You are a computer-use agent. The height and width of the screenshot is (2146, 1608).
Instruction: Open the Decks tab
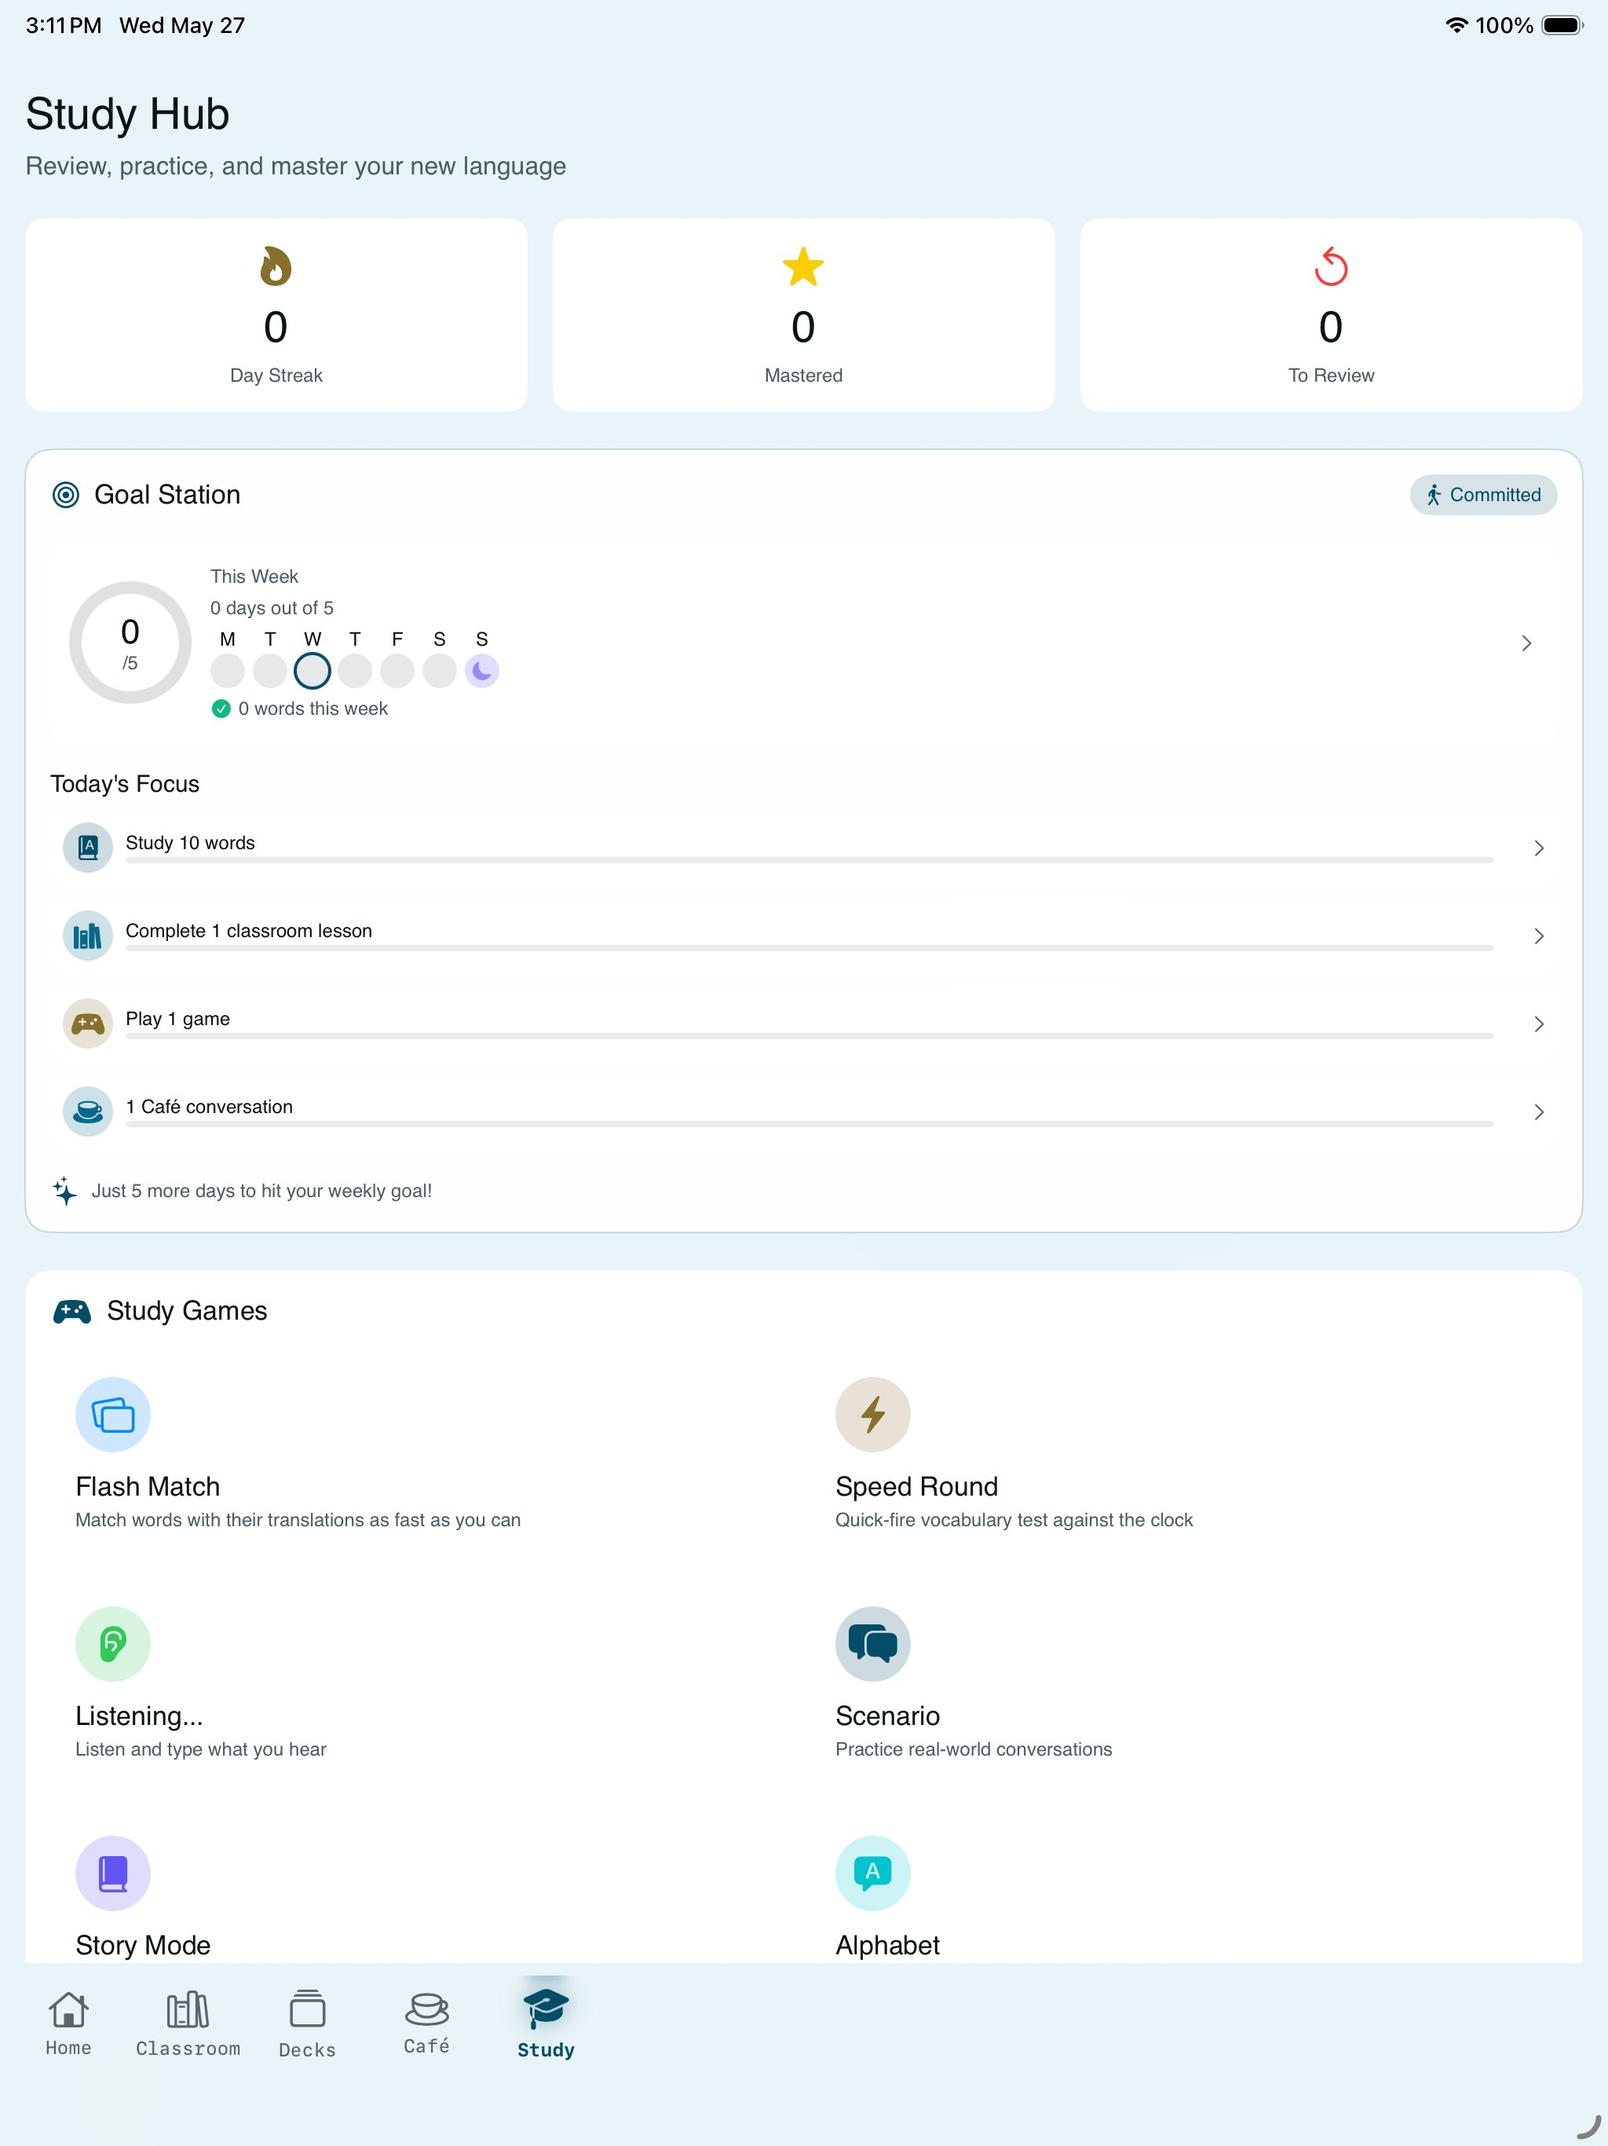tap(308, 2023)
